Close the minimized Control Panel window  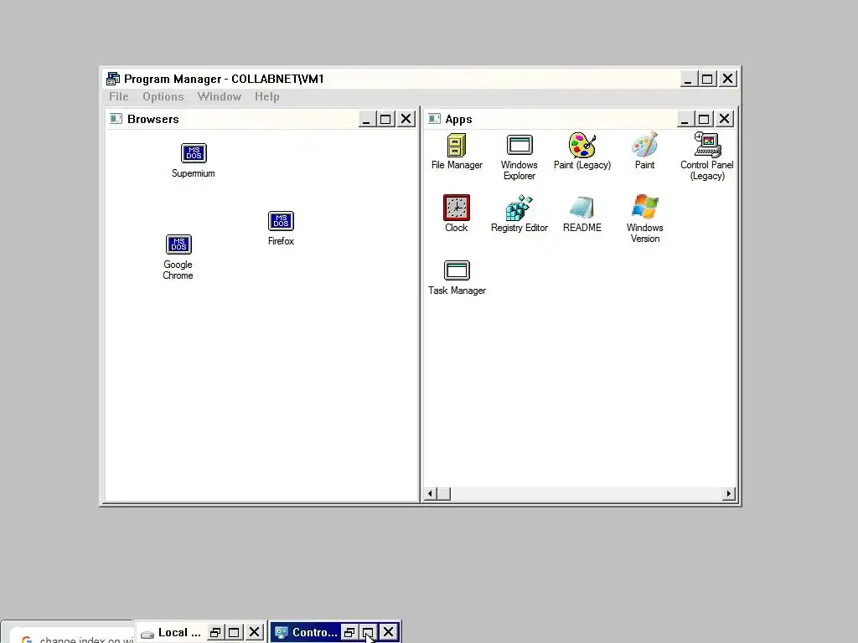click(389, 633)
